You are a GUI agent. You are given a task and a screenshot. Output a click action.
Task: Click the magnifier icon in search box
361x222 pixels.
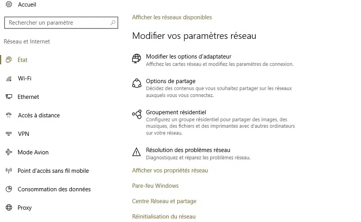point(113,23)
